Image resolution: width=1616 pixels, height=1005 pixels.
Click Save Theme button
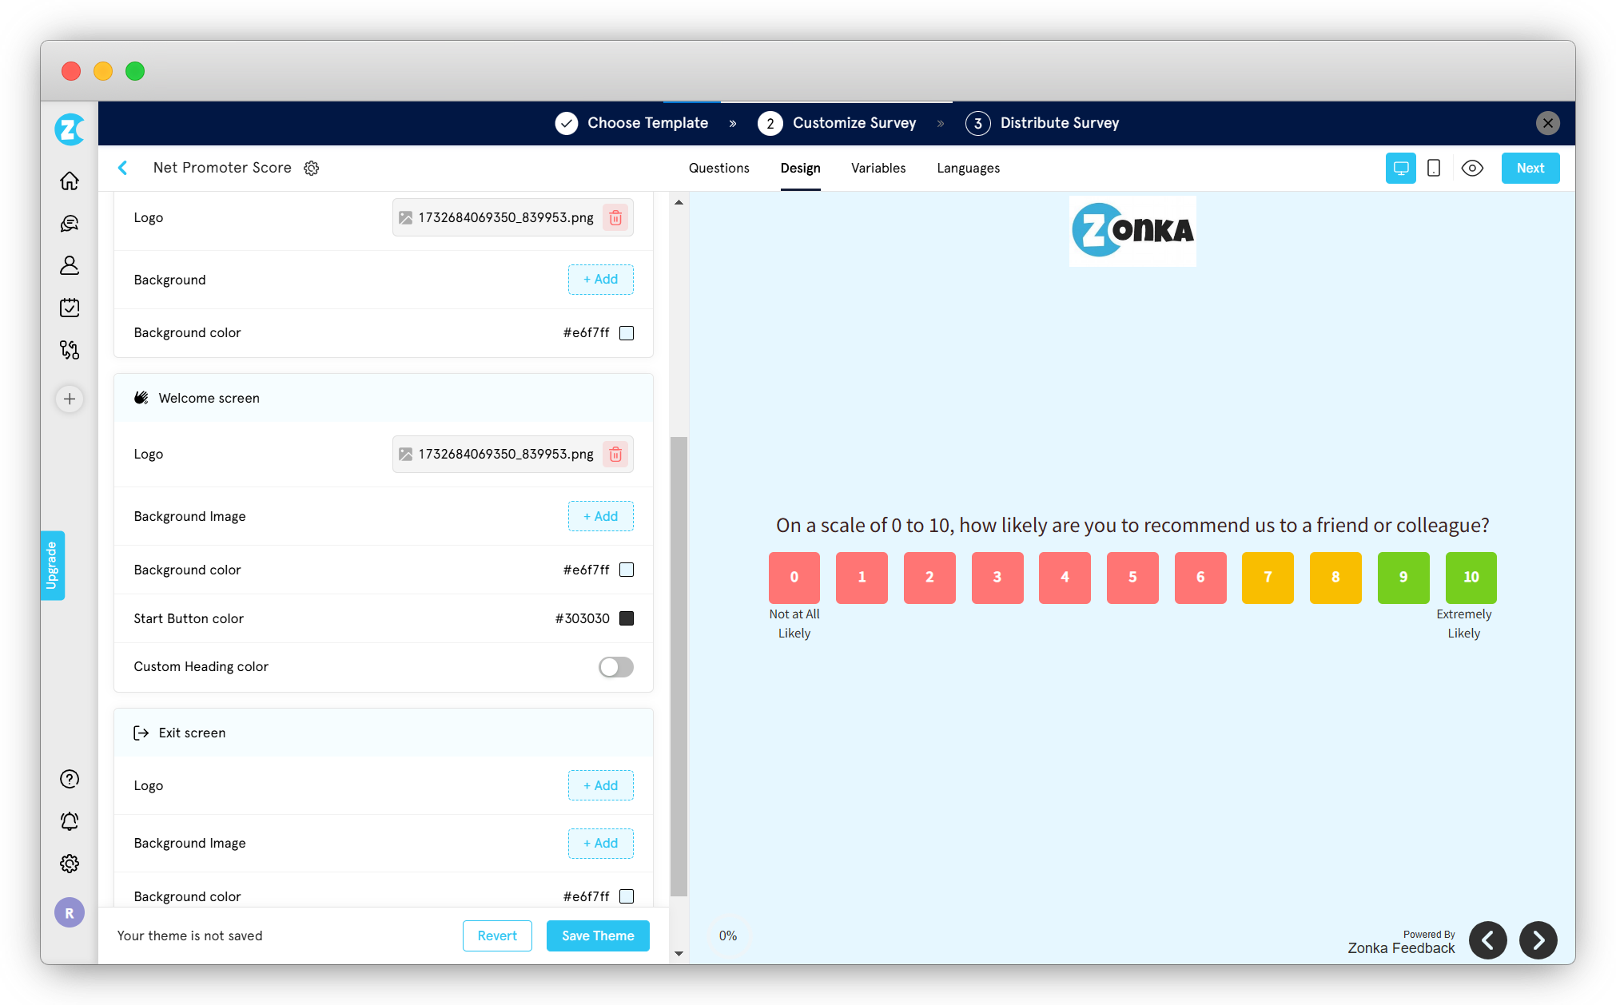click(x=598, y=935)
